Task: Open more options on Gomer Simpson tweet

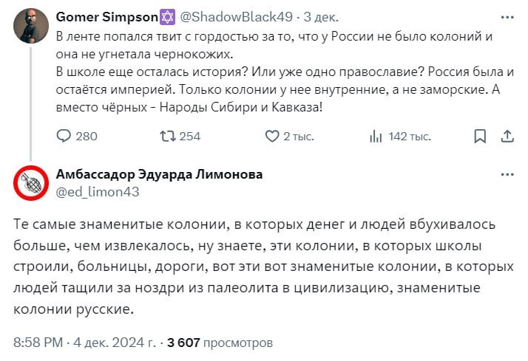Action: (x=507, y=16)
